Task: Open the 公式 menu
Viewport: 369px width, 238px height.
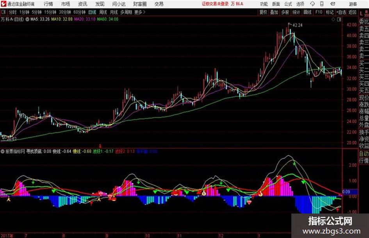Action: coord(288,4)
